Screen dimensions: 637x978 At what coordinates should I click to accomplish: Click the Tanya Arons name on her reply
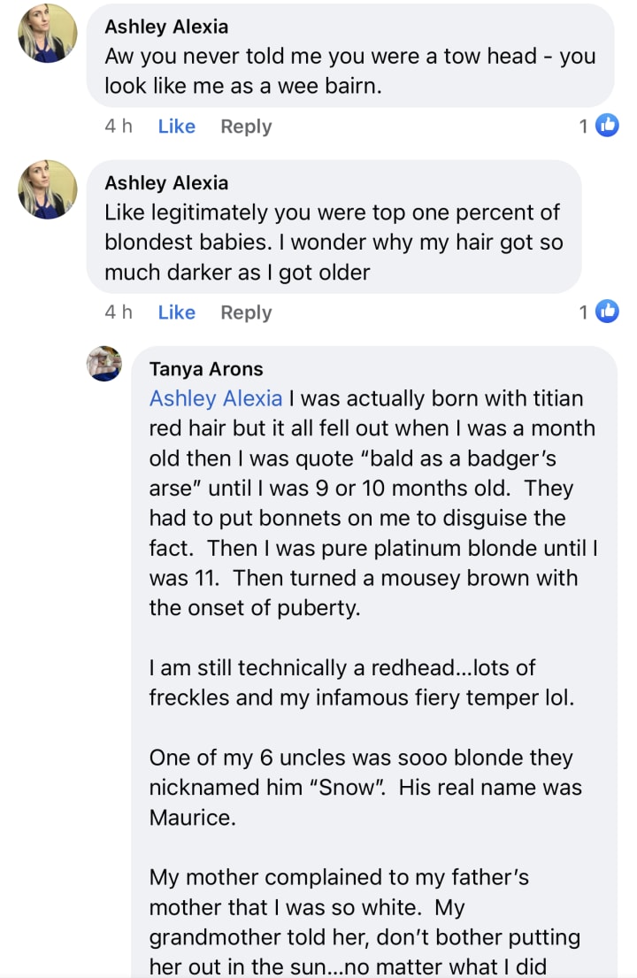click(206, 369)
